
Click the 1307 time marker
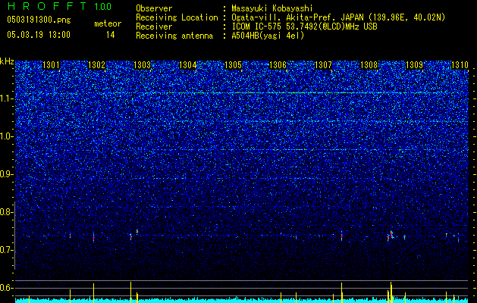click(323, 64)
